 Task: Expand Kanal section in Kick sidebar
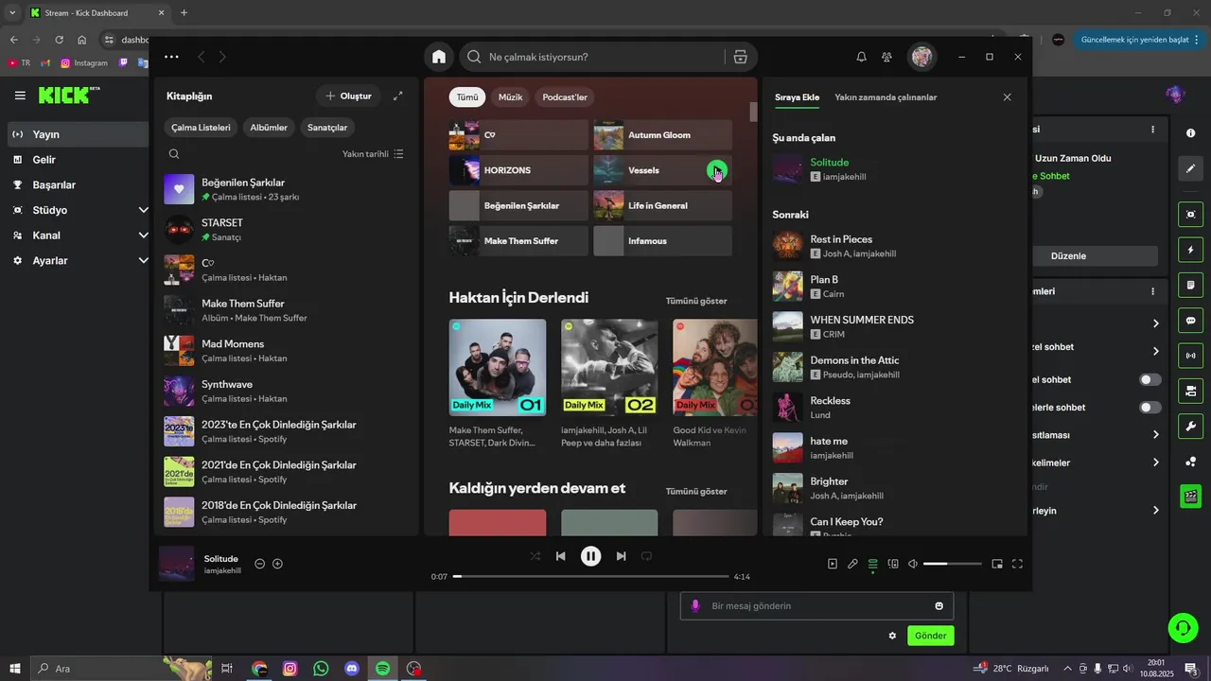click(x=144, y=236)
